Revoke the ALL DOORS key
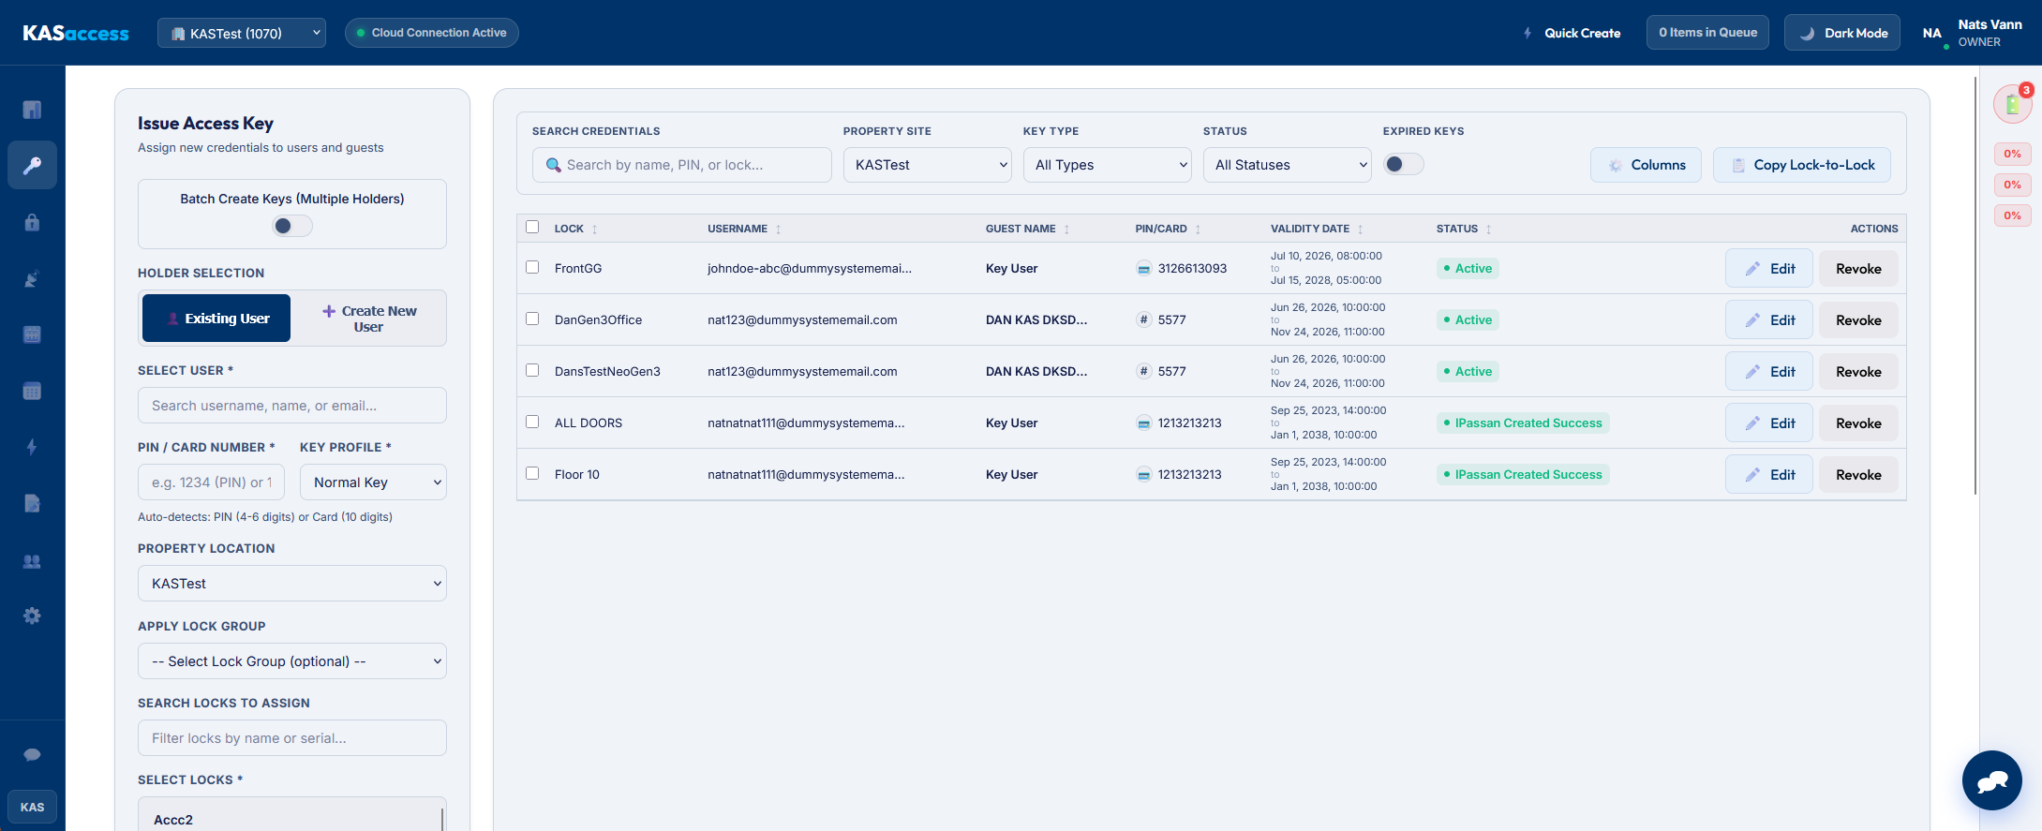 tap(1858, 423)
